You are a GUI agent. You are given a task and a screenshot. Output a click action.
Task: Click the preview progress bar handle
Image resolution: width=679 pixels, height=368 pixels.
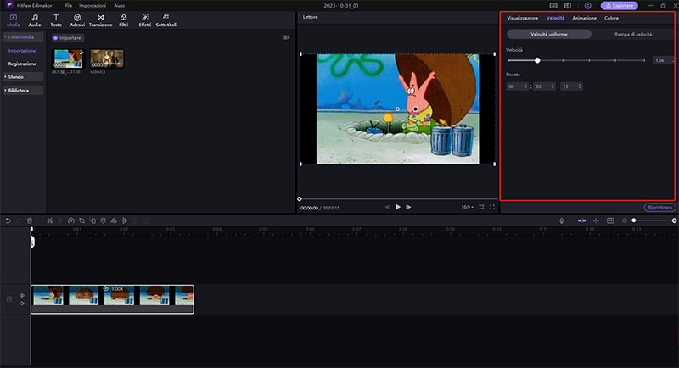(300, 199)
